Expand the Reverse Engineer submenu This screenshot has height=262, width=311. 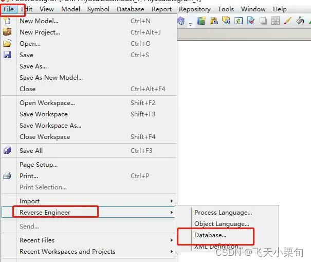pos(89,213)
